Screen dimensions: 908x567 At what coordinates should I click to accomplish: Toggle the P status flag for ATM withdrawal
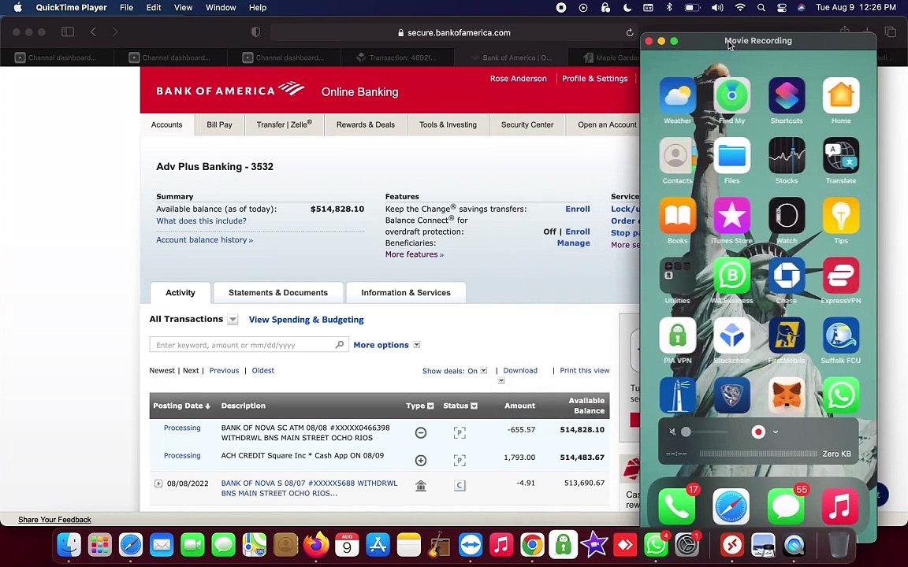click(x=460, y=433)
